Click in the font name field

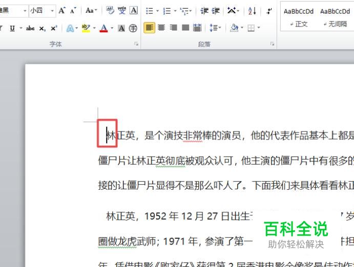[x=10, y=11]
